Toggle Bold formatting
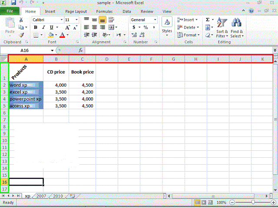Viewport: 278px width, 208px height. (x=36, y=27)
